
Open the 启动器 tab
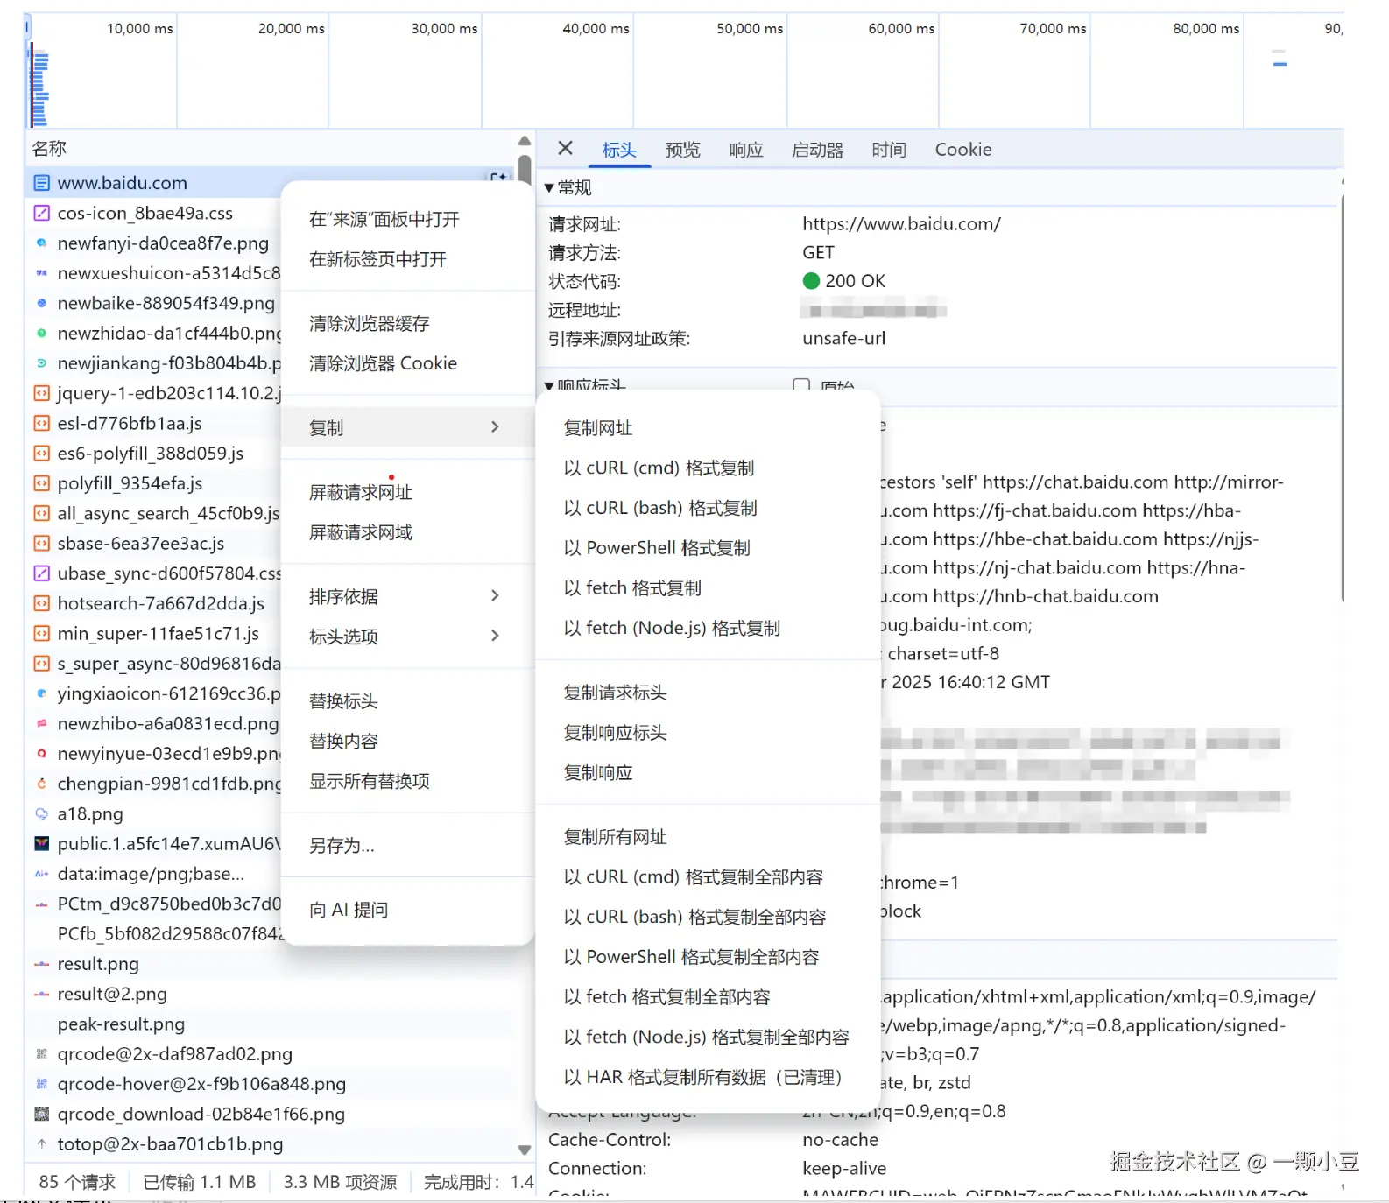point(817,150)
